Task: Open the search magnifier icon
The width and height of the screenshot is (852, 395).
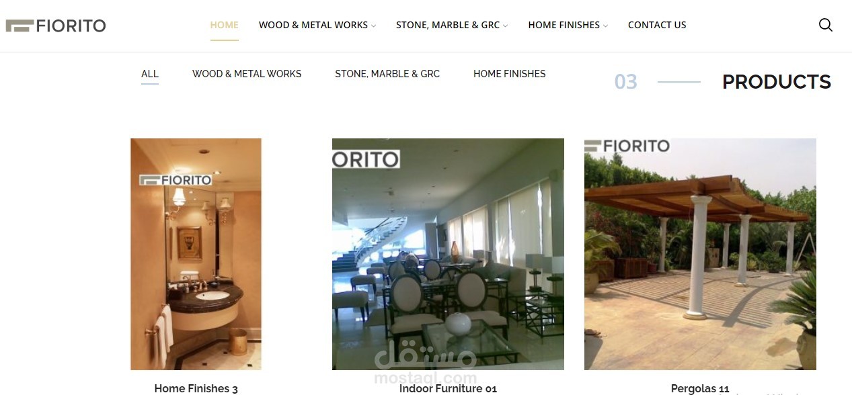Action: click(x=825, y=25)
